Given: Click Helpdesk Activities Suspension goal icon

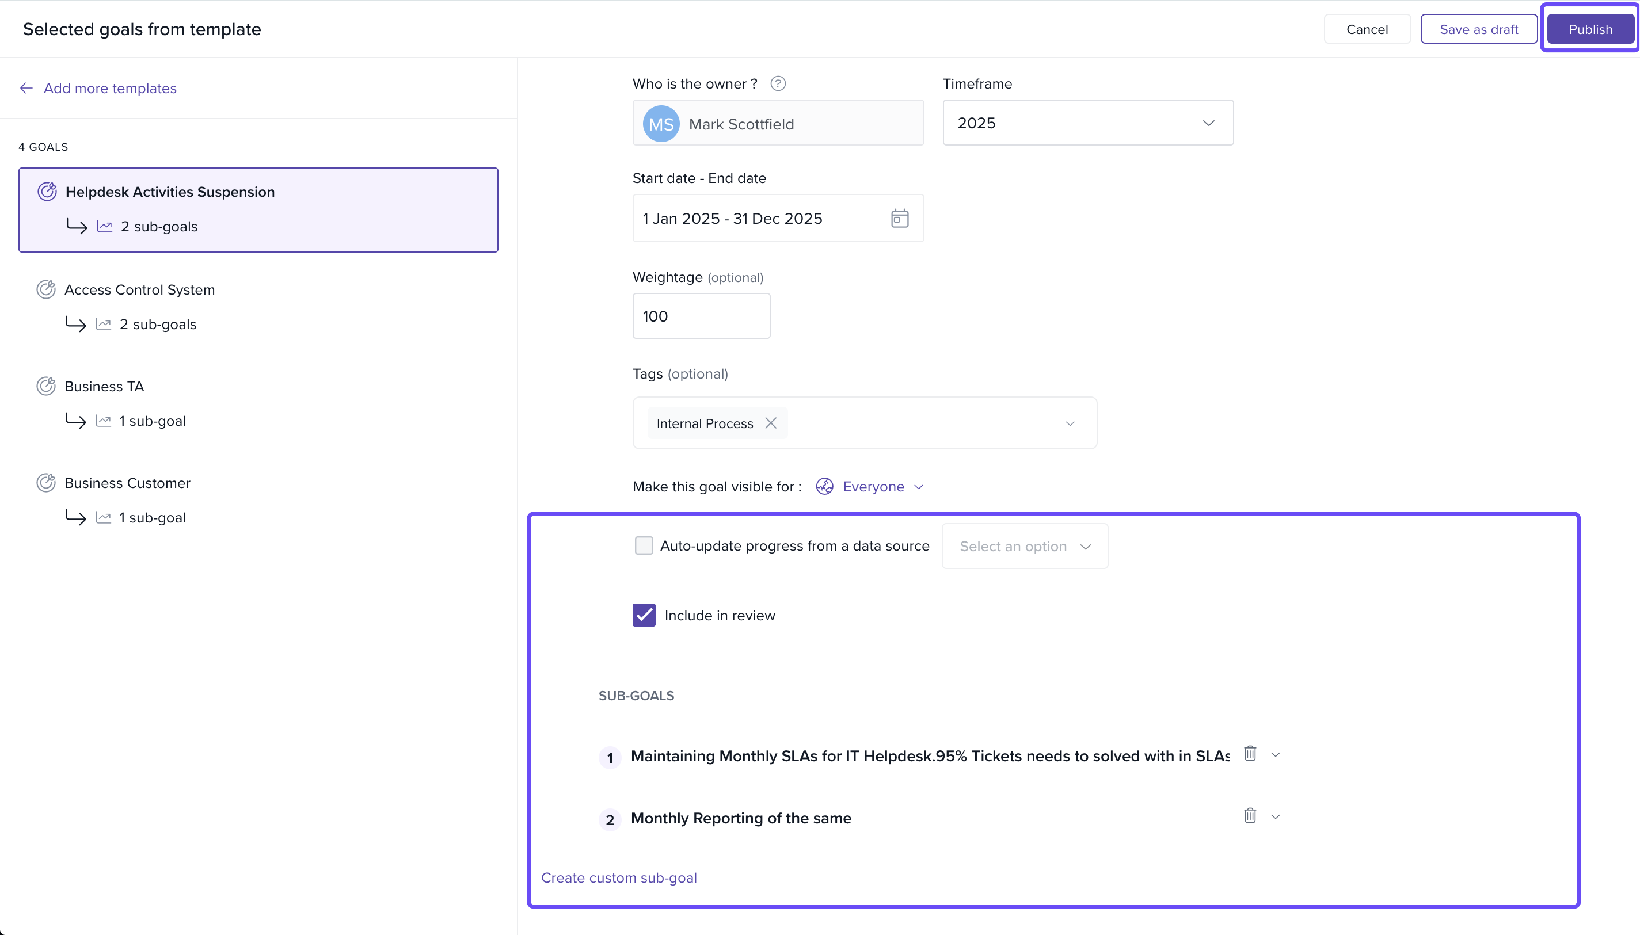Looking at the screenshot, I should 47,192.
